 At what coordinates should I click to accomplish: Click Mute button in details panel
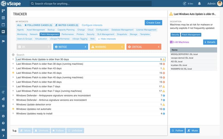click(192, 130)
